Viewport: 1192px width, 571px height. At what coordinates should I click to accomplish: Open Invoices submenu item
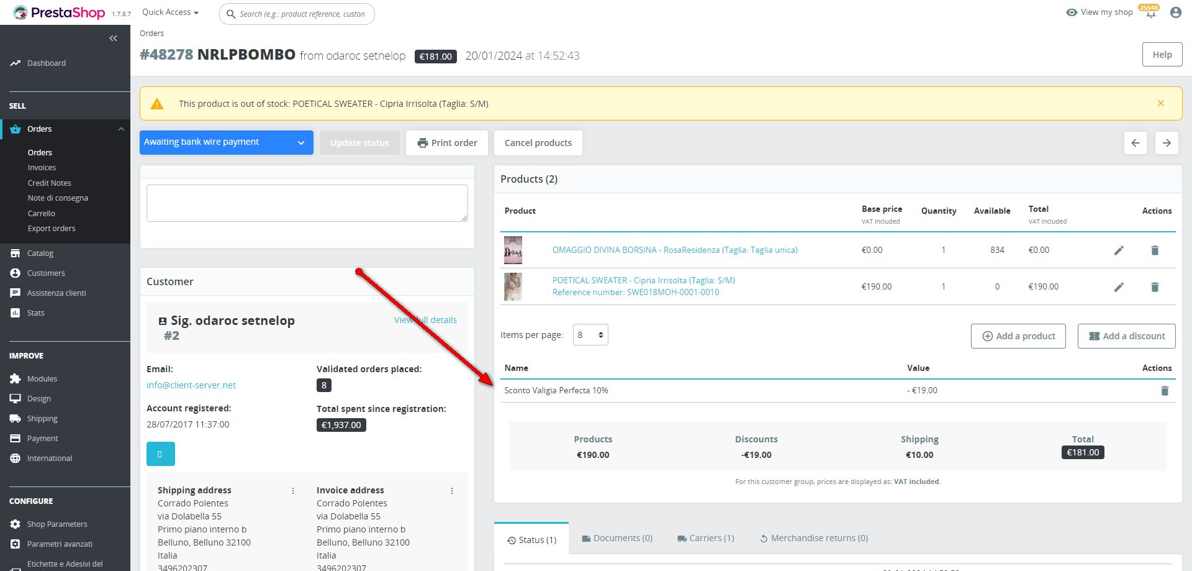click(x=42, y=168)
